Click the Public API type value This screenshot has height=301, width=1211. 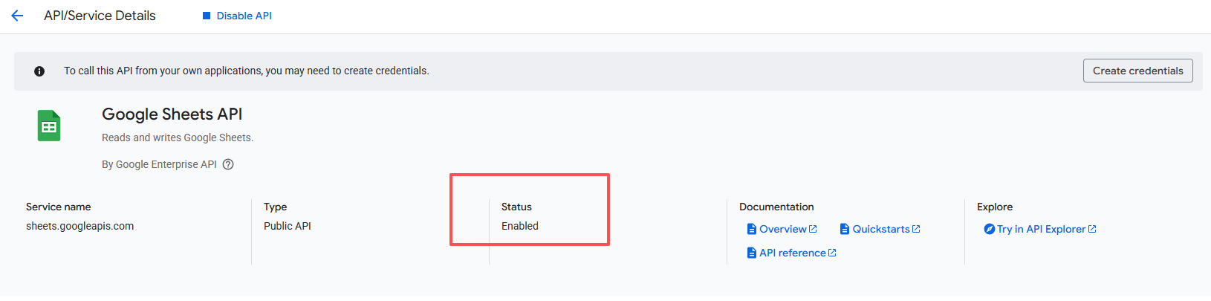[x=288, y=226]
